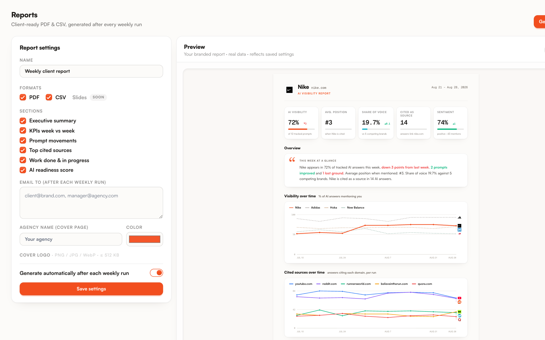Toggle the Work done & in progress checkbox
Screen dimensions: 545x340
point(23,160)
